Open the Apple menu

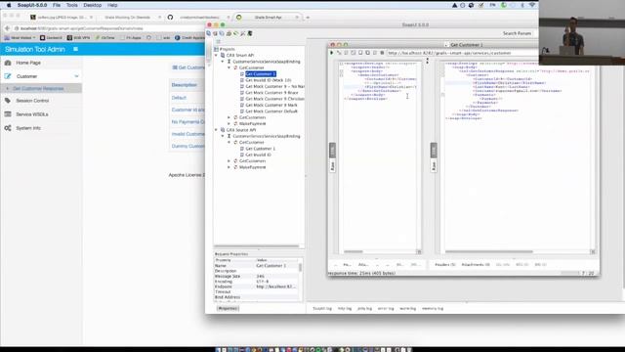click(9, 5)
